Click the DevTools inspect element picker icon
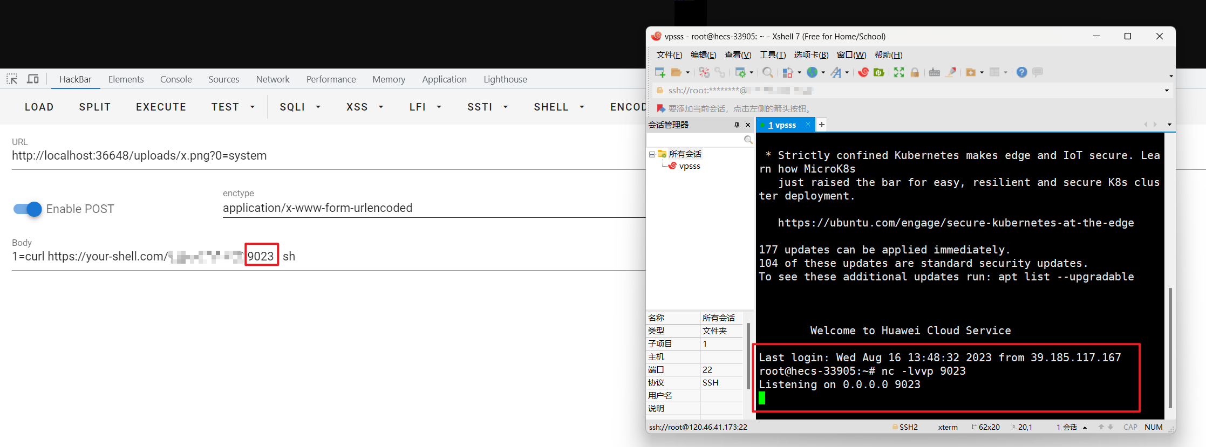The image size is (1206, 447). click(12, 79)
